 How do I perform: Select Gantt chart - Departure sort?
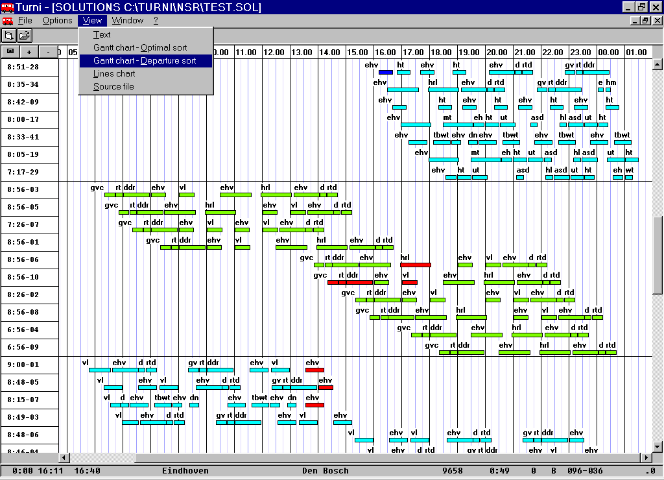point(145,60)
